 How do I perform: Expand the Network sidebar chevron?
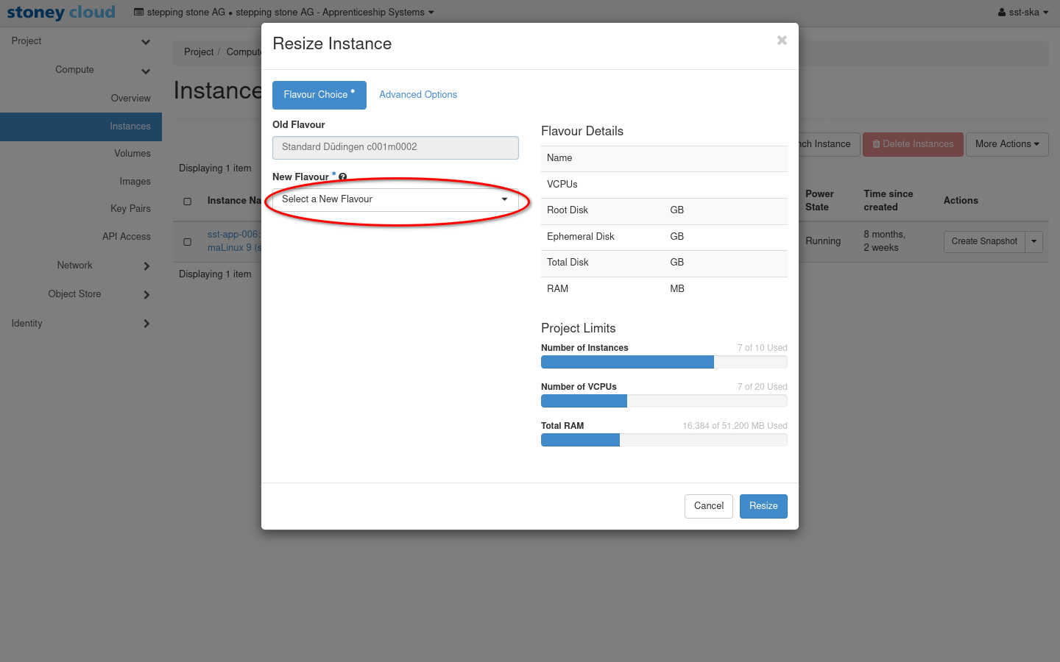(146, 266)
